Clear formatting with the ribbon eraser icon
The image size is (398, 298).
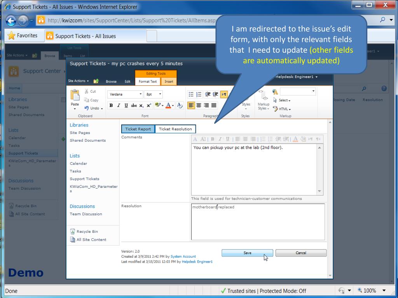tap(180, 106)
